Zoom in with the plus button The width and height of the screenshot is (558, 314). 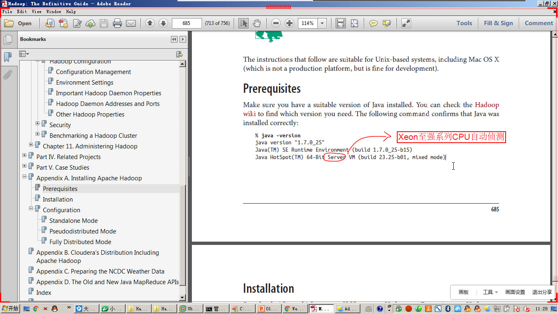(289, 23)
